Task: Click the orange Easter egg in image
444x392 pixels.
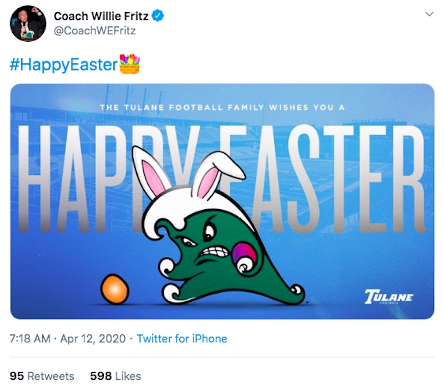Action: (x=115, y=289)
